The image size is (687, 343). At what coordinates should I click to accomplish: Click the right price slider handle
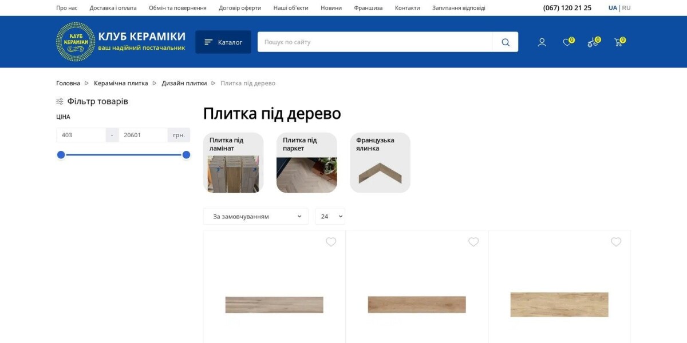click(x=186, y=155)
